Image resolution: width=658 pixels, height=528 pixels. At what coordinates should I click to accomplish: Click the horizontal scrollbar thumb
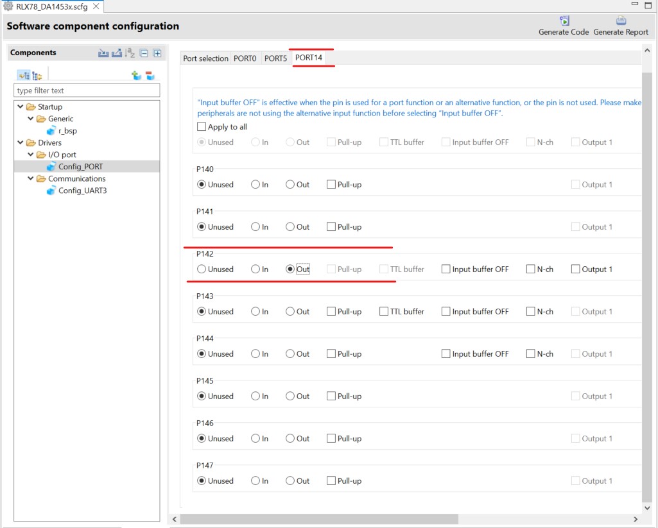319,519
